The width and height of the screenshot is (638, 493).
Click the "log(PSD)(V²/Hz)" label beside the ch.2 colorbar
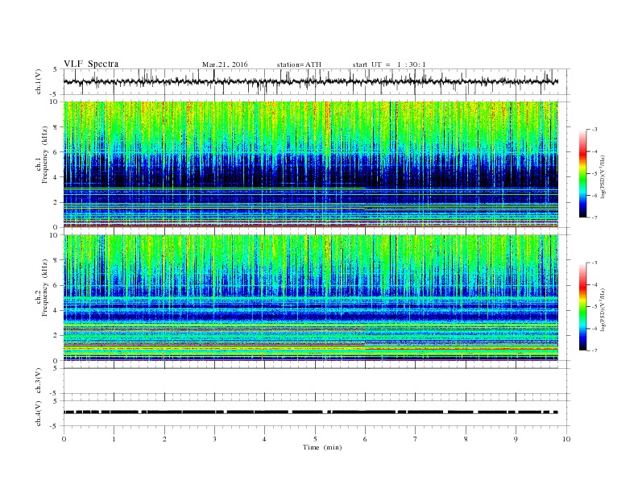click(603, 309)
